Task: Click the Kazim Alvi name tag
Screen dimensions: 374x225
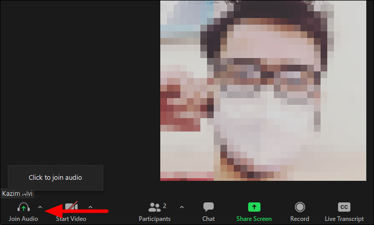Action: coord(17,194)
